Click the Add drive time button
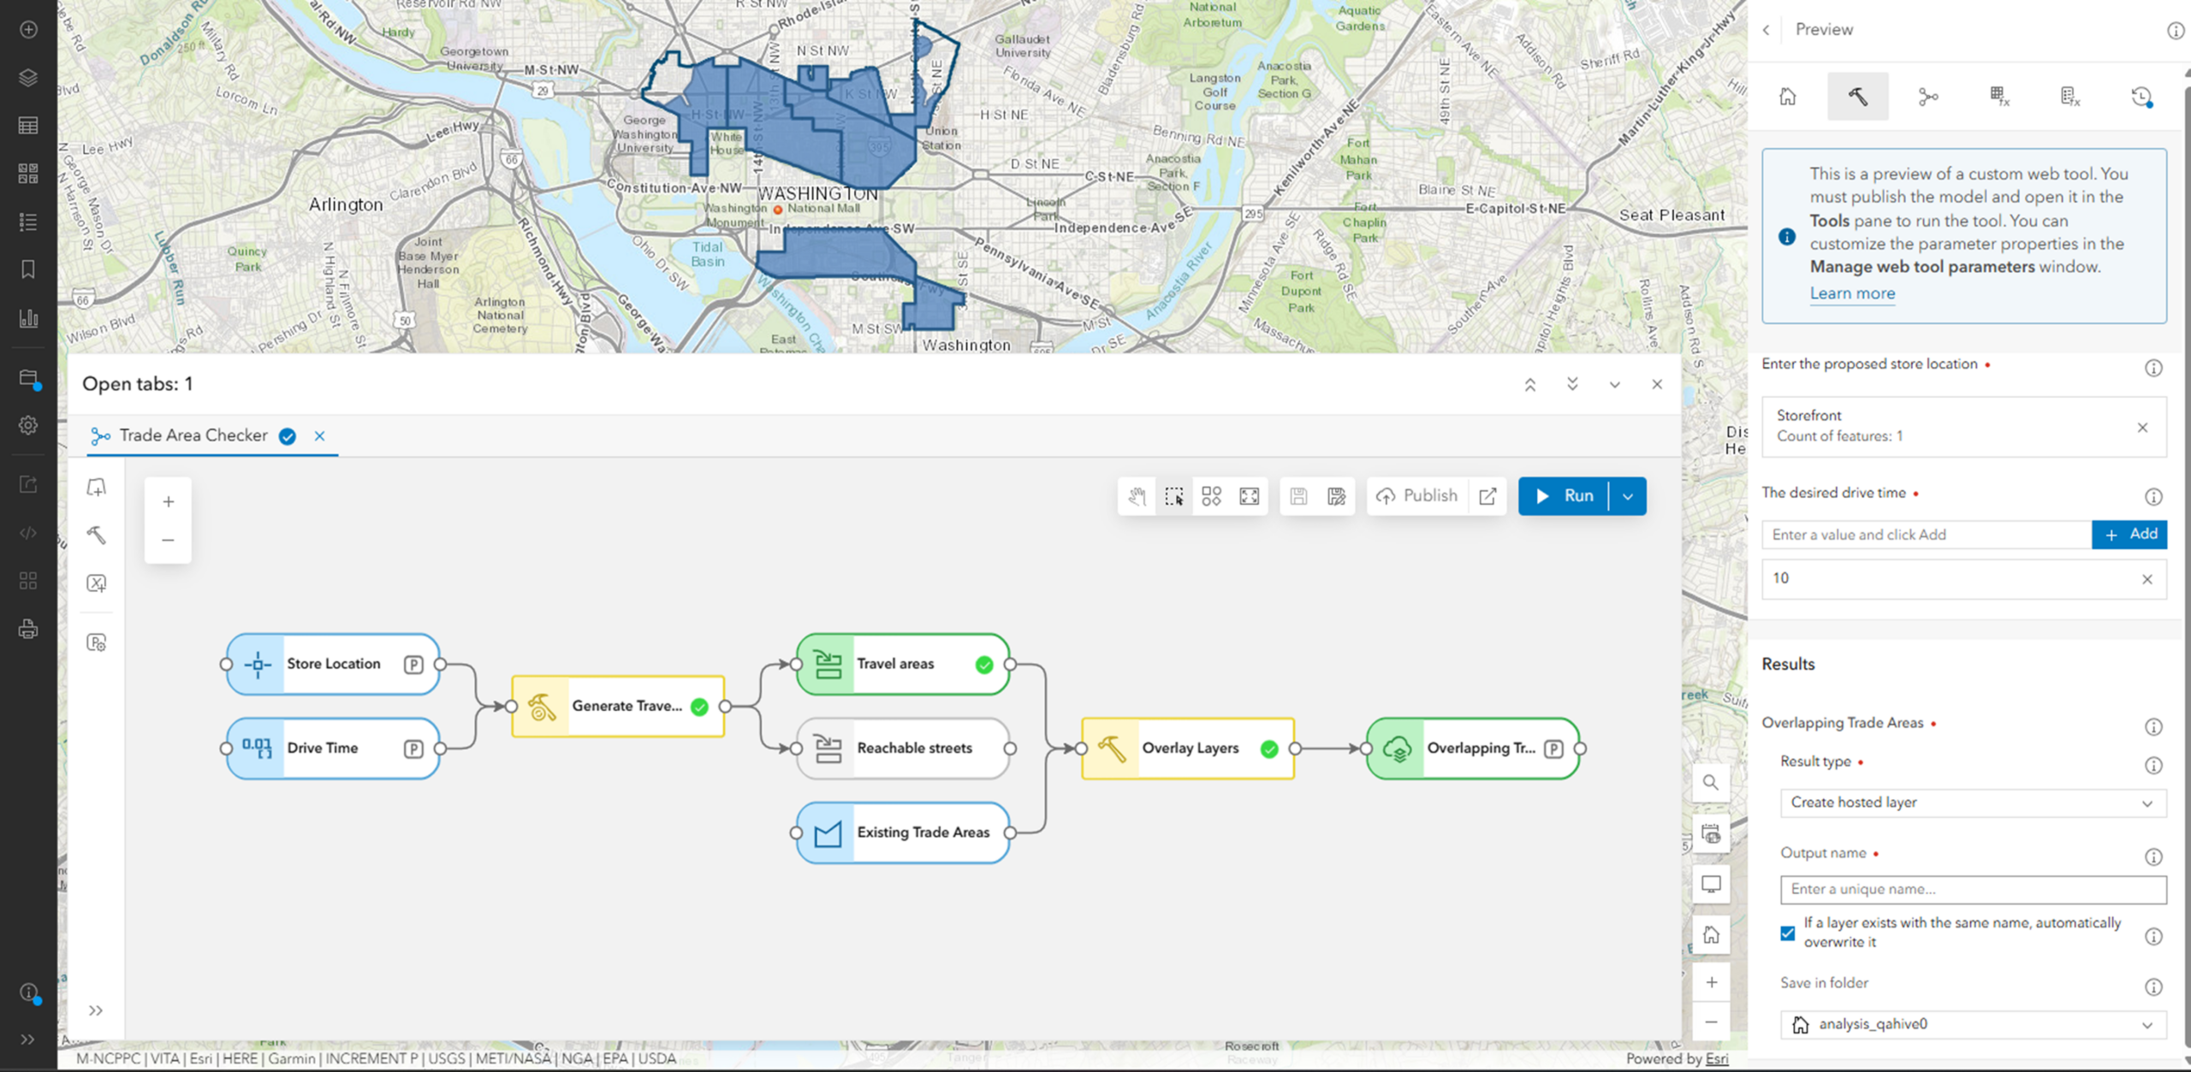This screenshot has width=2191, height=1072. tap(2129, 534)
